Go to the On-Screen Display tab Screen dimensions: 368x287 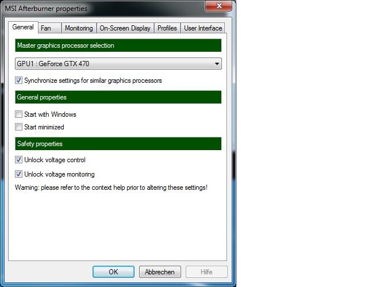125,28
